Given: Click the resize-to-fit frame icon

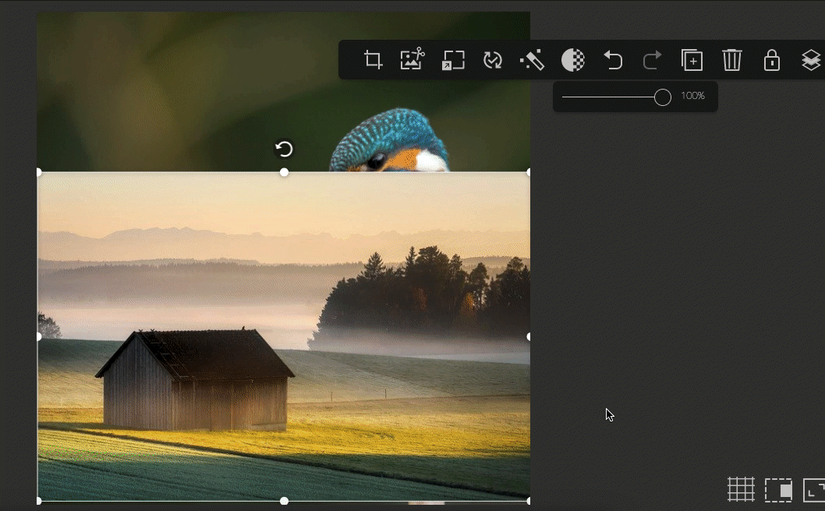Looking at the screenshot, I should [453, 60].
